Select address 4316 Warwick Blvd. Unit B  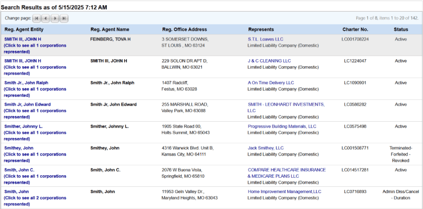(188, 148)
